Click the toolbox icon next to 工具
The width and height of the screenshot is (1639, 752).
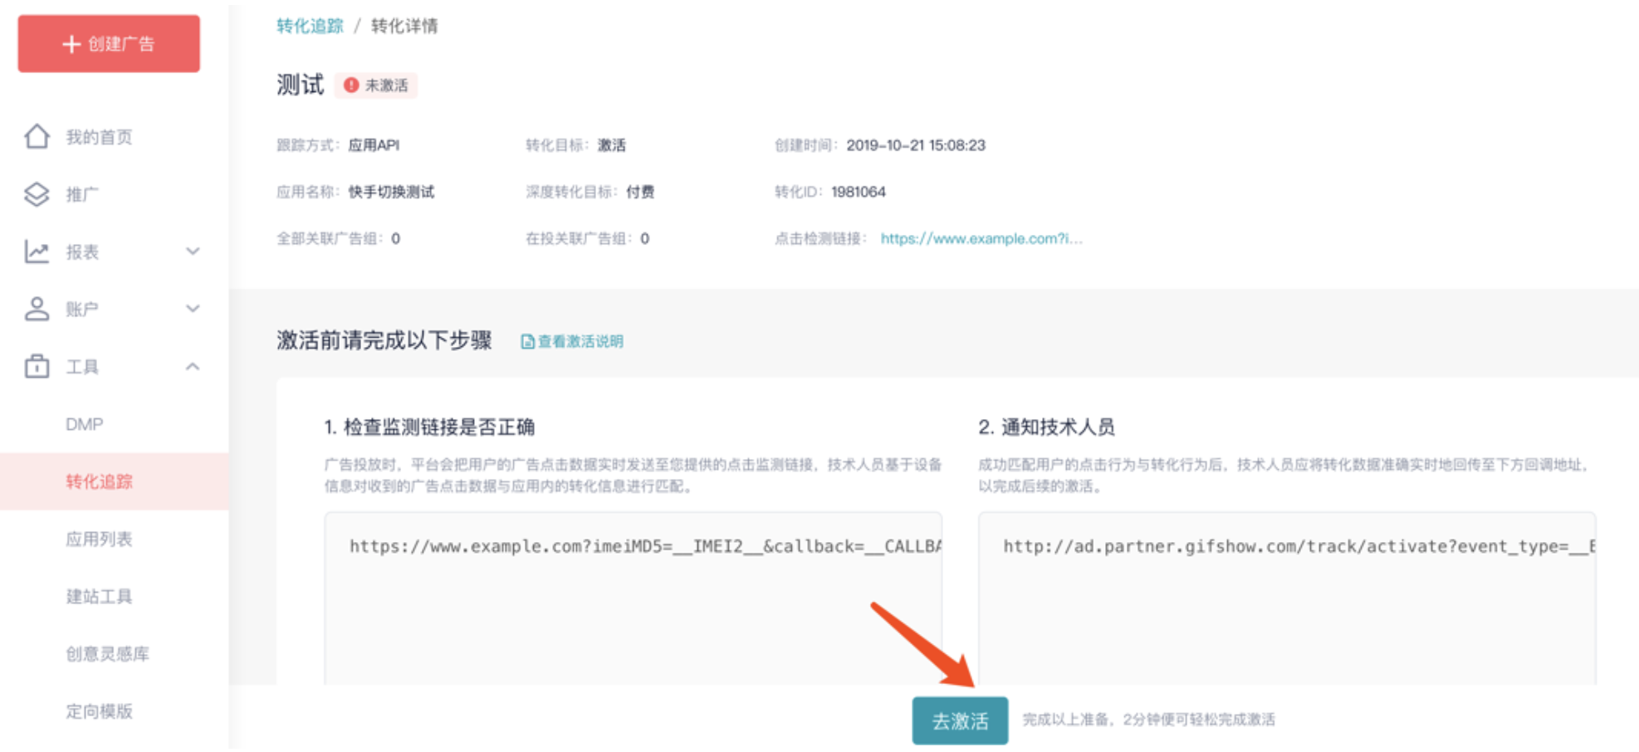click(37, 366)
